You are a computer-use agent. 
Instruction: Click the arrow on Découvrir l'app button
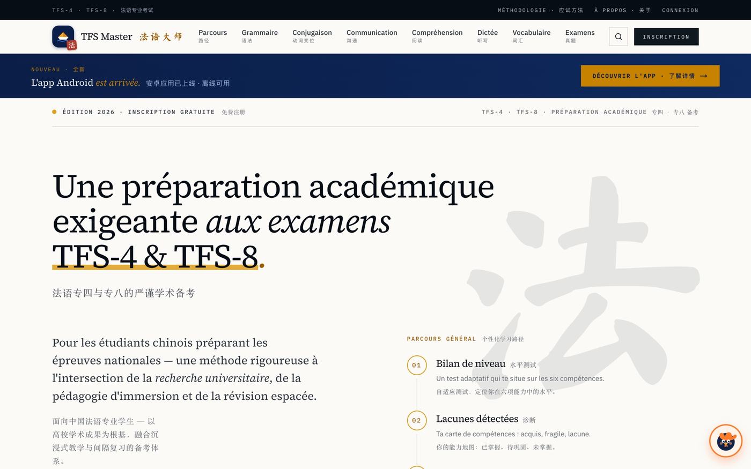click(704, 76)
